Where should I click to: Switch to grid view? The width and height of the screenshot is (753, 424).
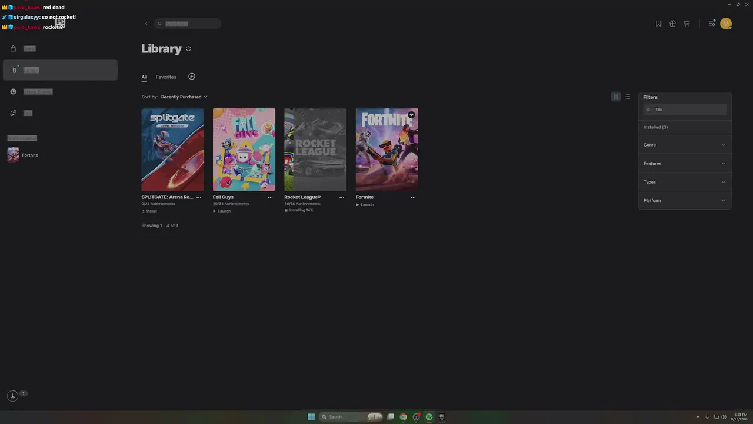(x=616, y=97)
